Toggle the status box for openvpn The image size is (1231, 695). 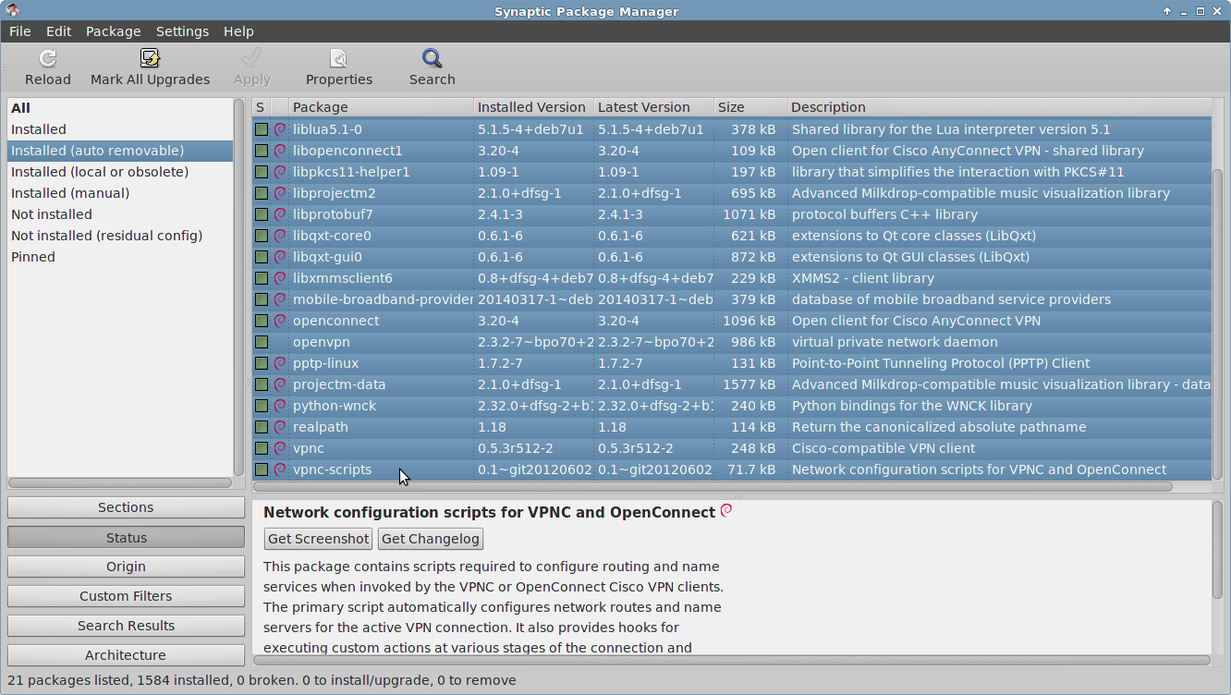[262, 342]
